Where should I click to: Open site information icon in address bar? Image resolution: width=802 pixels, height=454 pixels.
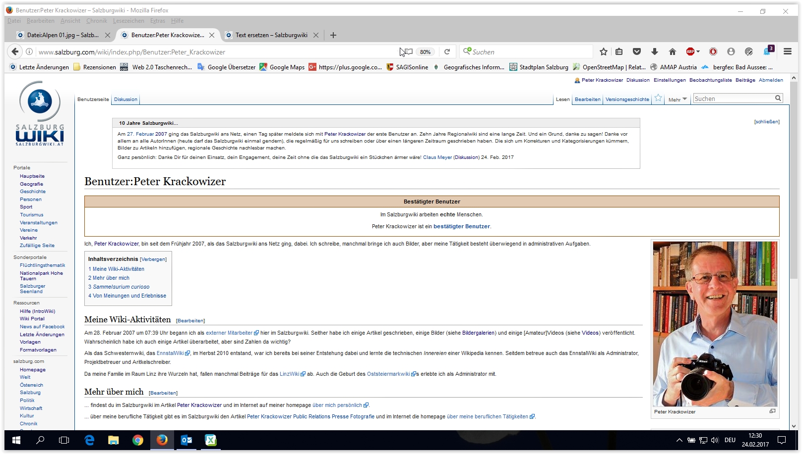coord(29,52)
